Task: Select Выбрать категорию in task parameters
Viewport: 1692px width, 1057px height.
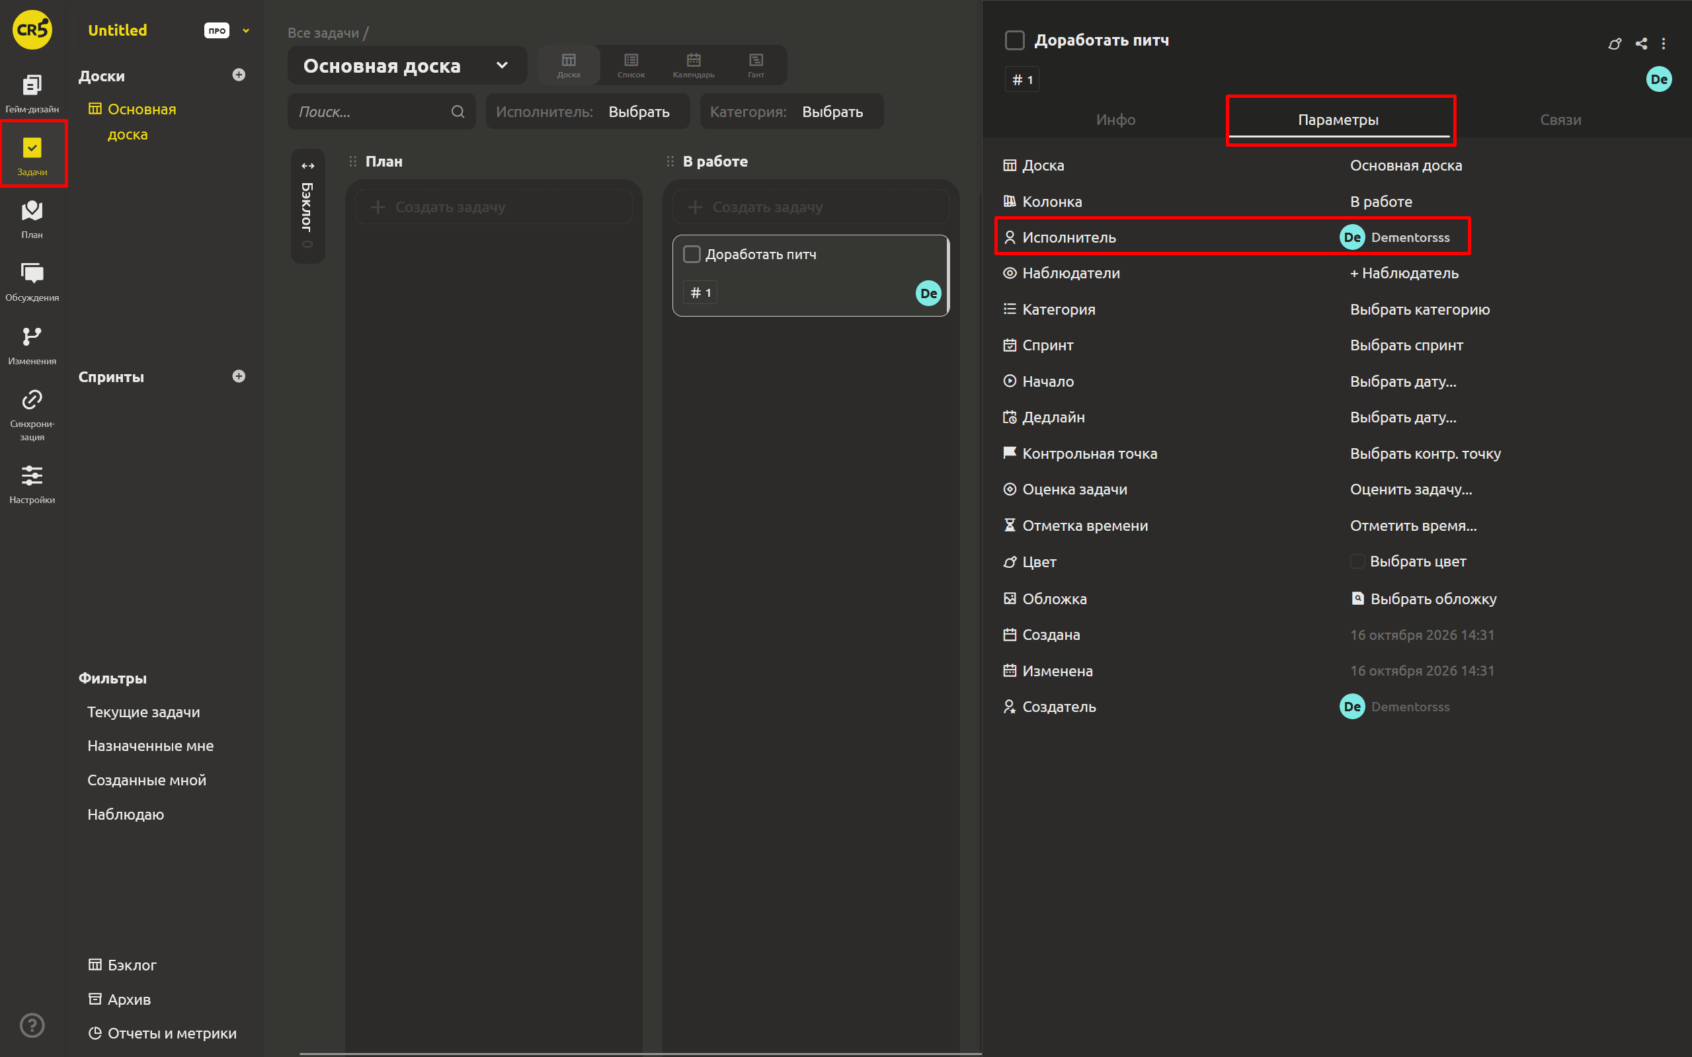Action: [x=1420, y=309]
